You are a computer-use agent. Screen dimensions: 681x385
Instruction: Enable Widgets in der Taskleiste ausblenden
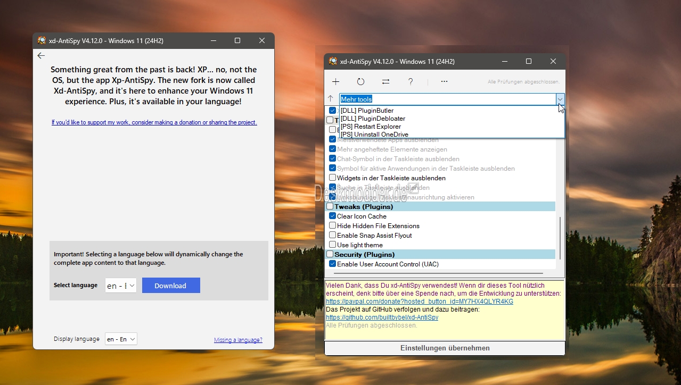[x=333, y=178]
